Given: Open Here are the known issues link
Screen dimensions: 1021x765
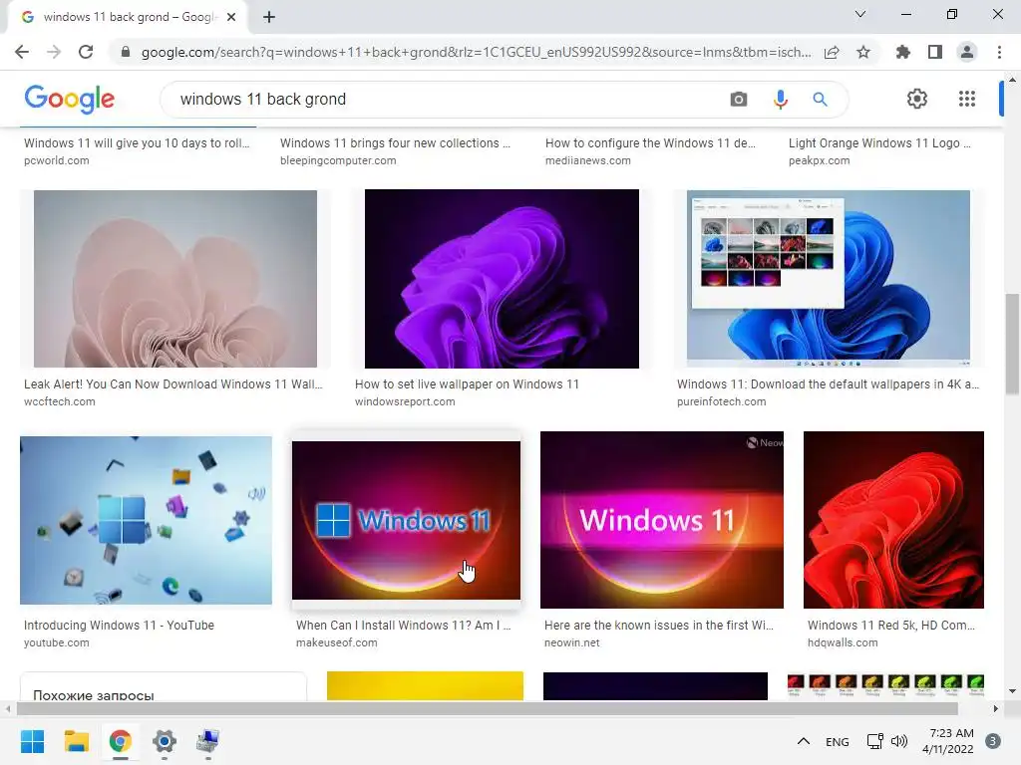Looking at the screenshot, I should pos(659,626).
